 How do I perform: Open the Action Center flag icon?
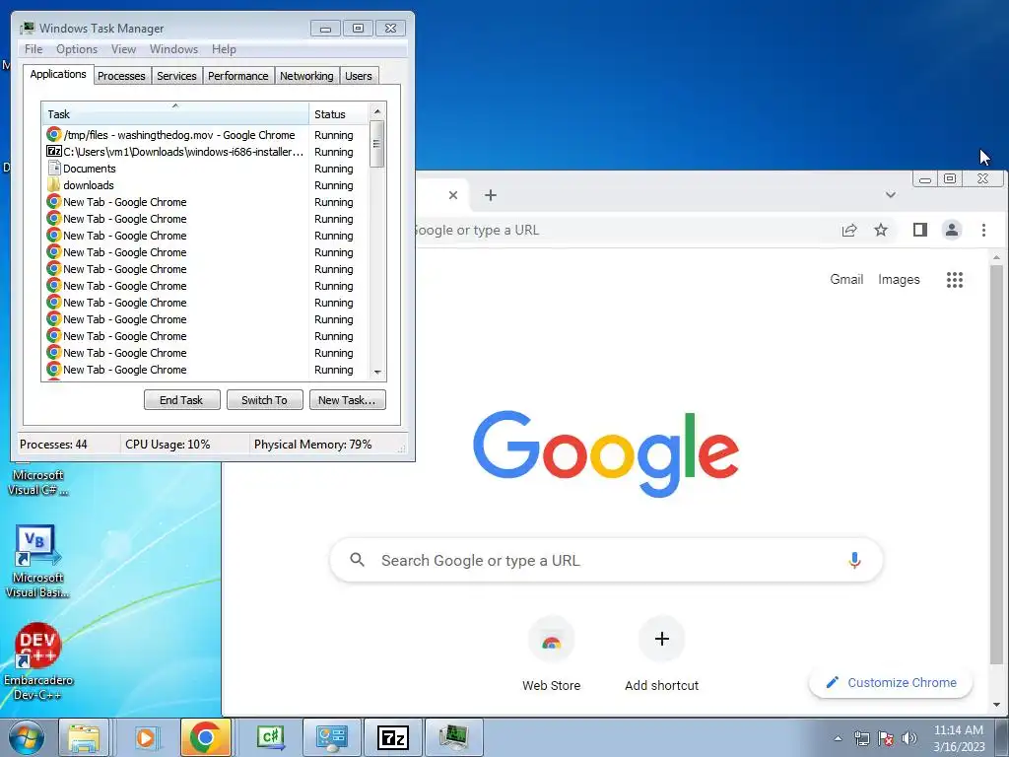pos(886,738)
